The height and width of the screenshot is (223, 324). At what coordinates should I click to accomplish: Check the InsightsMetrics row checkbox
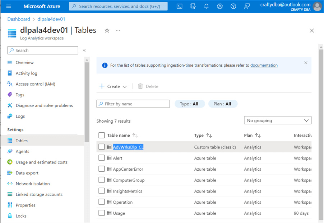click(x=101, y=191)
